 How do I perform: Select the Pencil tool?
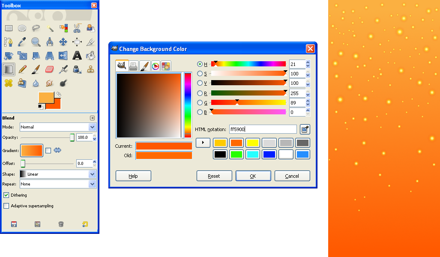[22, 69]
